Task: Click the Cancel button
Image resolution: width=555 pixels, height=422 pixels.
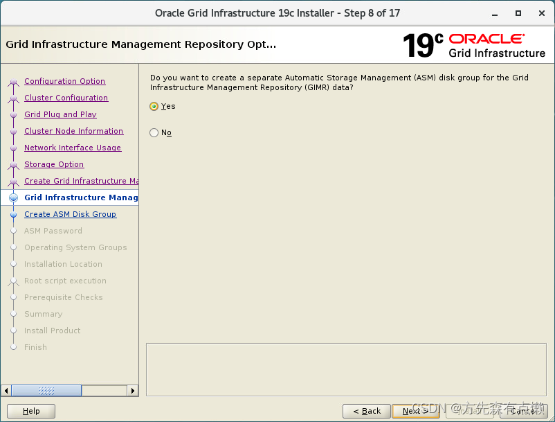Action: pos(524,411)
